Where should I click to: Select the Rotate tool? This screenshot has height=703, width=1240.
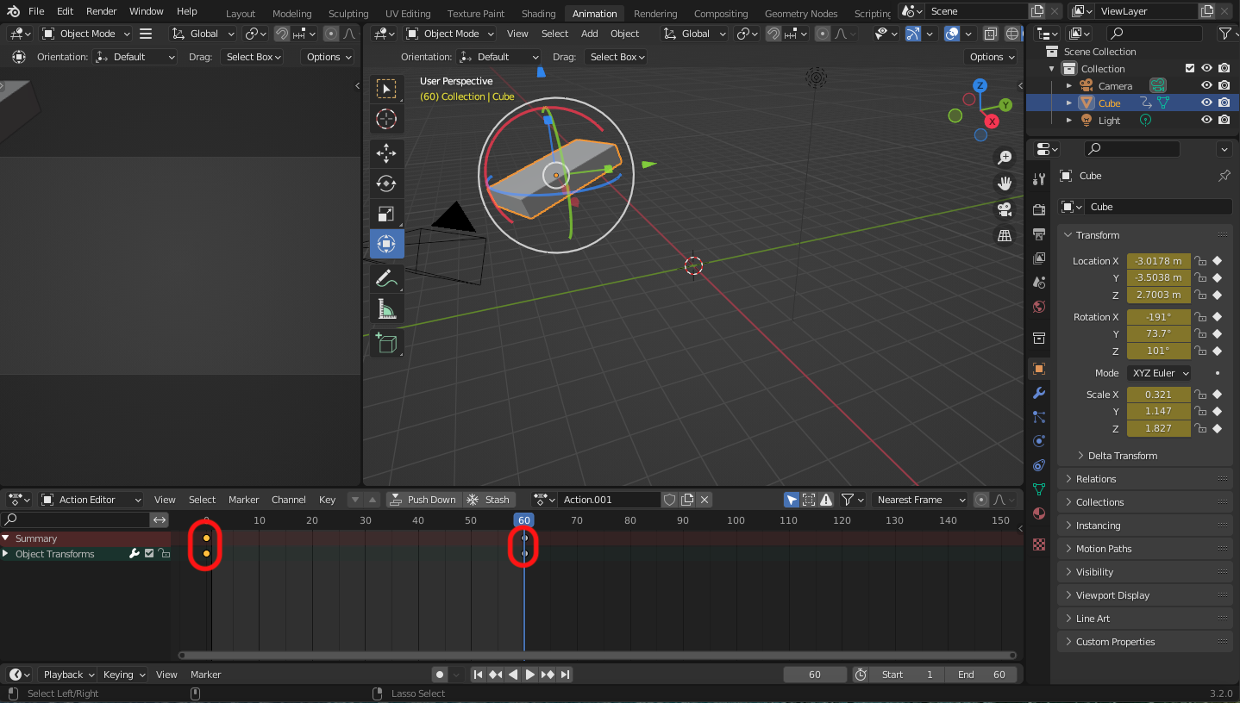point(386,184)
